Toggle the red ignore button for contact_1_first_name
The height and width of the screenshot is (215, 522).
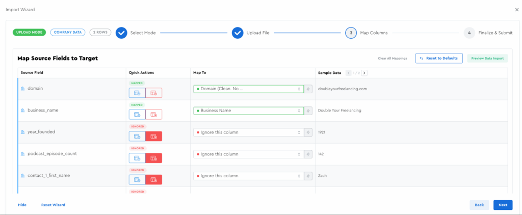pyautogui.click(x=153, y=179)
